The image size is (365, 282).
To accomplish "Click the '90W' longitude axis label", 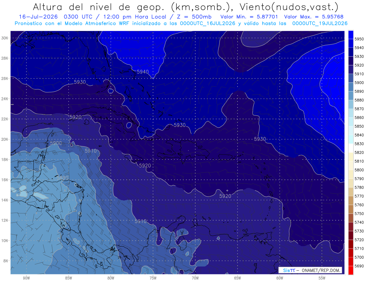I will click(26, 278).
